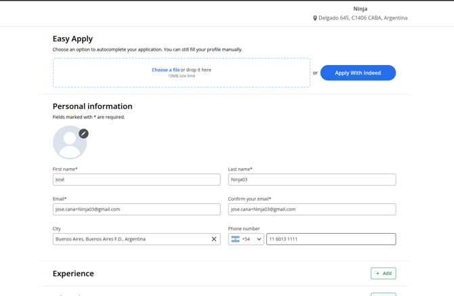The height and width of the screenshot is (296, 454).
Task: Click the profile avatar placeholder image
Action: pyautogui.click(x=68, y=144)
